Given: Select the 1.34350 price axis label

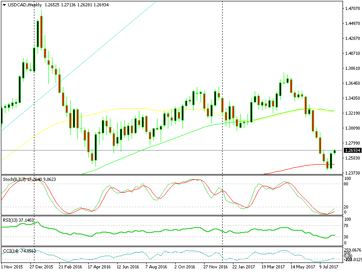Looking at the screenshot, I should [x=352, y=98].
